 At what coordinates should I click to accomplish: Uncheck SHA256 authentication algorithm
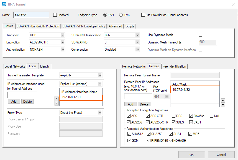coord(149,134)
